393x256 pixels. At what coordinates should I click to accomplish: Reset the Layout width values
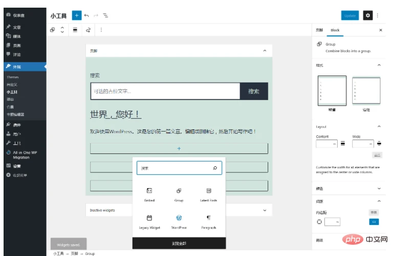377,155
